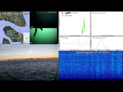Click the '150' frequency axis tick

coord(117,50)
